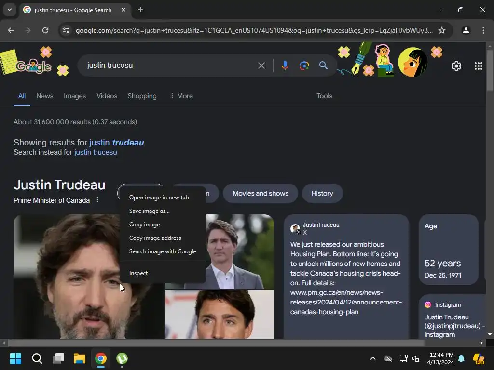The image size is (494, 370).
Task: Search by image with Lens icon
Action: 304,66
